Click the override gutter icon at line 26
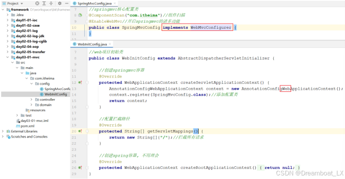This screenshot has width=345, height=179. (80, 168)
